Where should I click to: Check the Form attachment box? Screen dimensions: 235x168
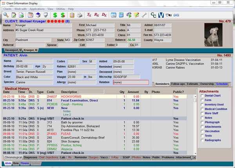point(202,100)
